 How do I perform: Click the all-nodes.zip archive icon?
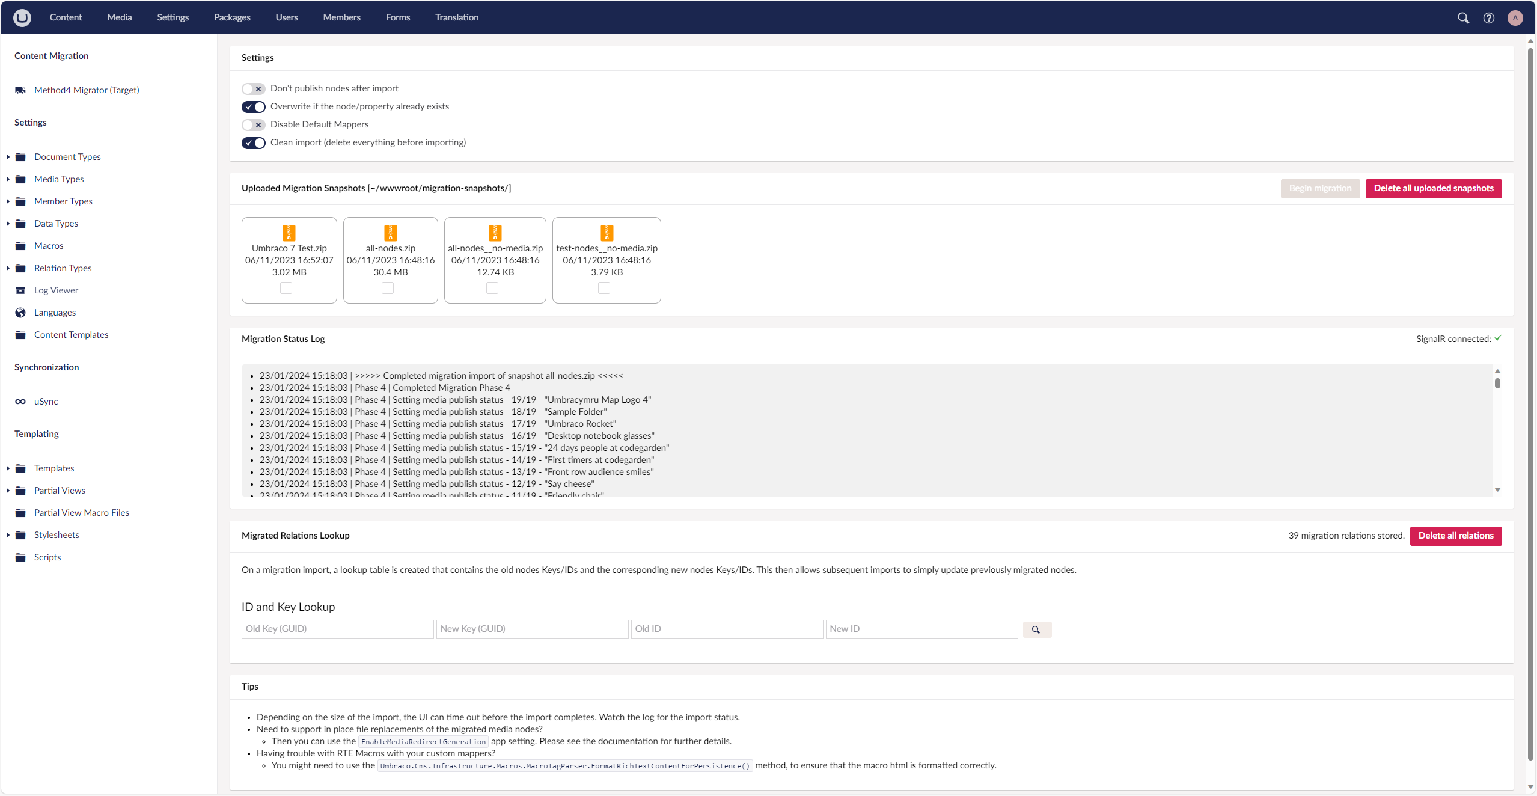391,233
